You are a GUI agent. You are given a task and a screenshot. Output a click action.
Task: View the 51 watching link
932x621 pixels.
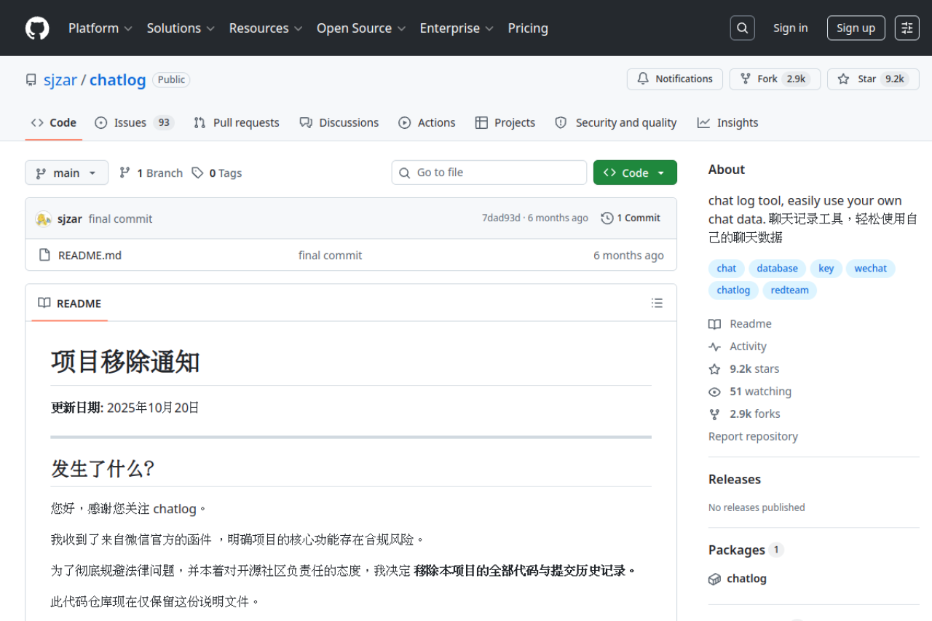click(750, 392)
